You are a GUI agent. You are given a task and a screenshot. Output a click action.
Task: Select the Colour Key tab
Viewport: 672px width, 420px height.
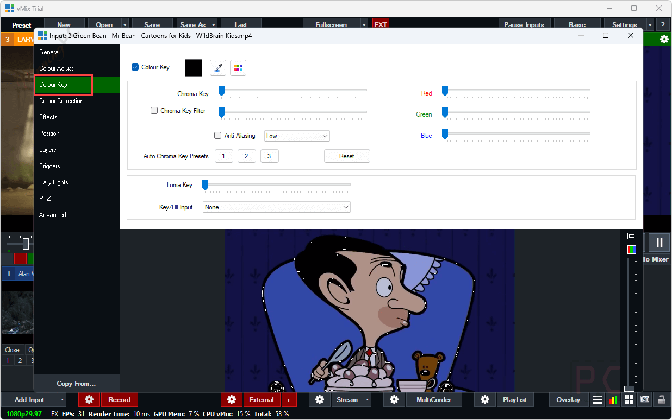(x=77, y=85)
